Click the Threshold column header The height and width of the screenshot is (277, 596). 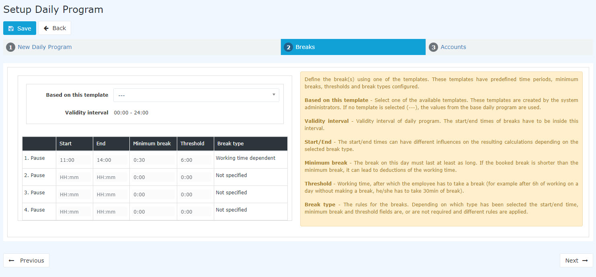click(x=195, y=143)
